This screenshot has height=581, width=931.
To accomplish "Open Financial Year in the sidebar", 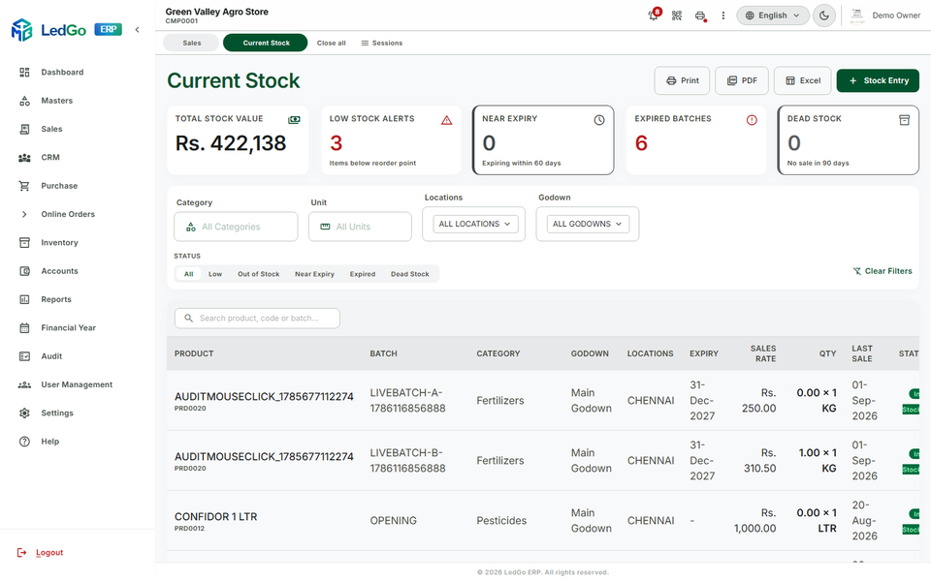I will tap(68, 328).
